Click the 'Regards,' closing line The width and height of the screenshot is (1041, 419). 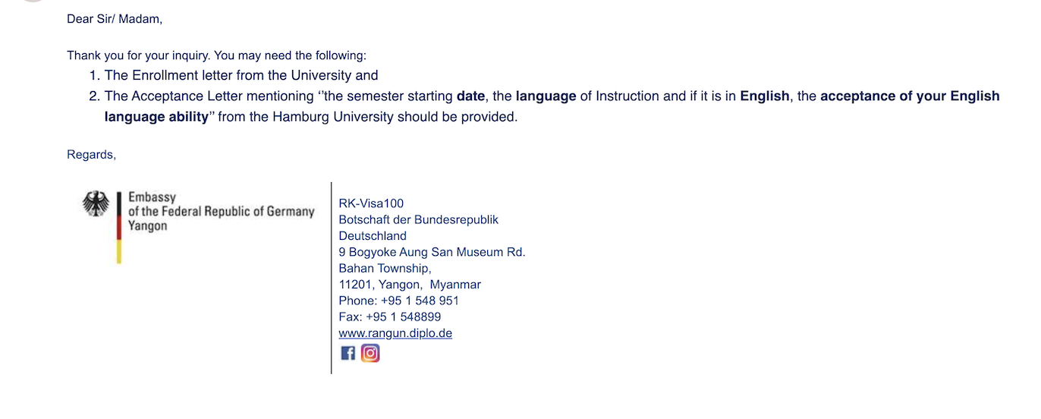(91, 155)
